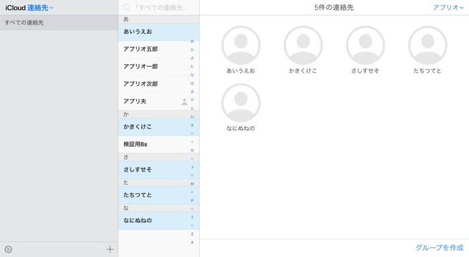
Task: Jump to letter A in index bar
Action: [x=192, y=125]
